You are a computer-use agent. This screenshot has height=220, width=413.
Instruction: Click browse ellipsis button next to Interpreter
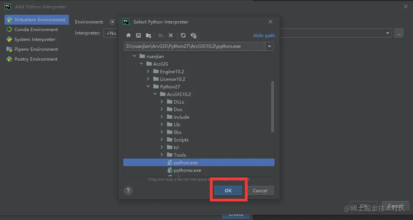coord(399,33)
